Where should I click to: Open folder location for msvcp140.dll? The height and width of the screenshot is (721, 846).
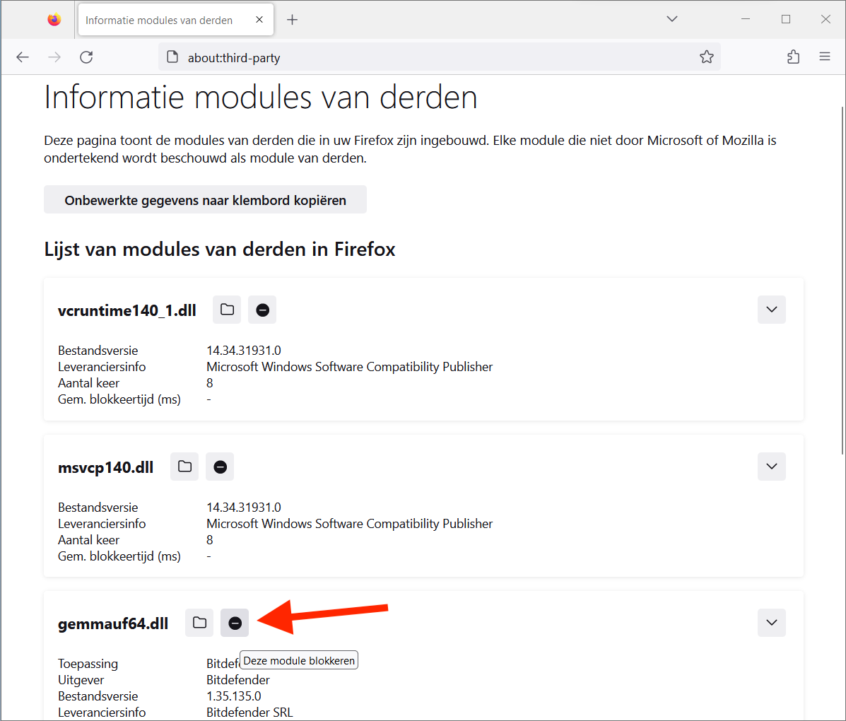click(184, 467)
